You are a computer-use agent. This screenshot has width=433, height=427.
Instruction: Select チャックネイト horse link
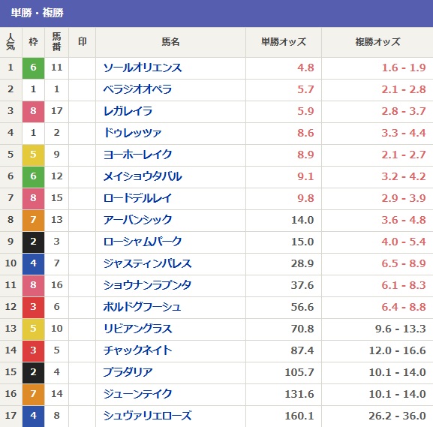(137, 350)
